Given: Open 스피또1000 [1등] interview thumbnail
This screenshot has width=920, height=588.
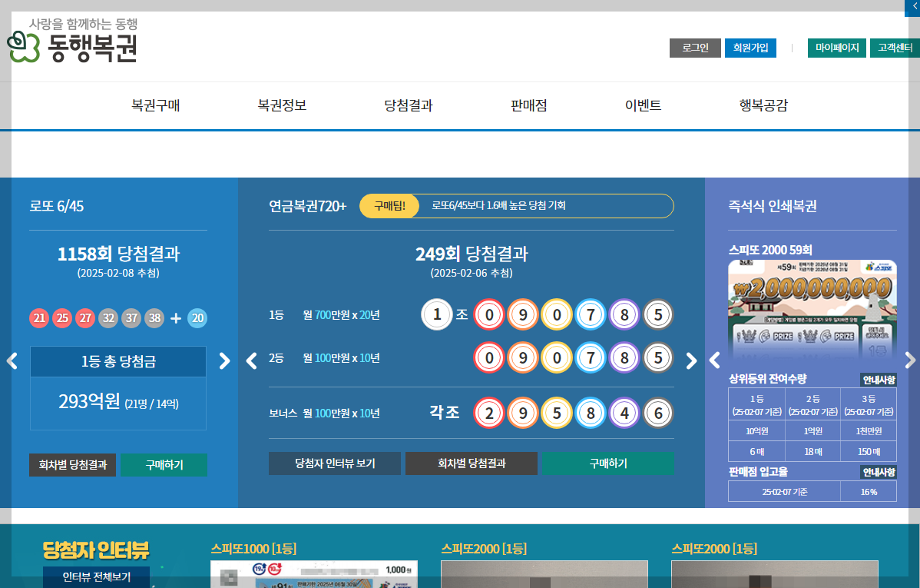Looking at the screenshot, I should click(x=314, y=574).
